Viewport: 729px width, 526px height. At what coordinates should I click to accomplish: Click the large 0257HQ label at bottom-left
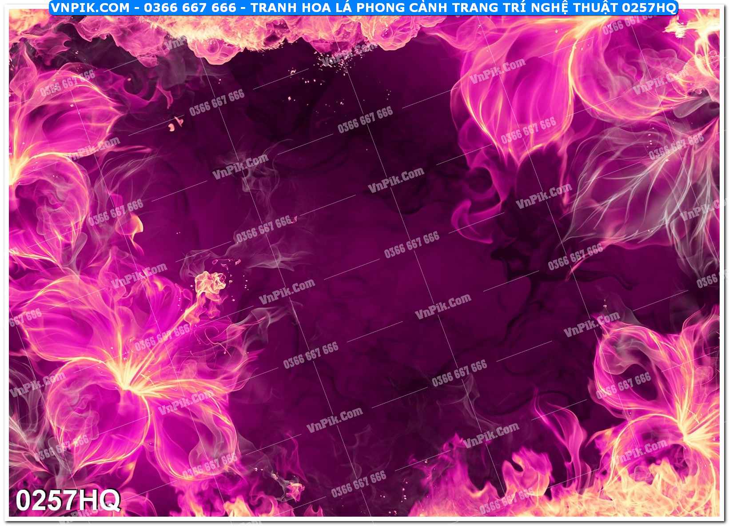pyautogui.click(x=68, y=501)
